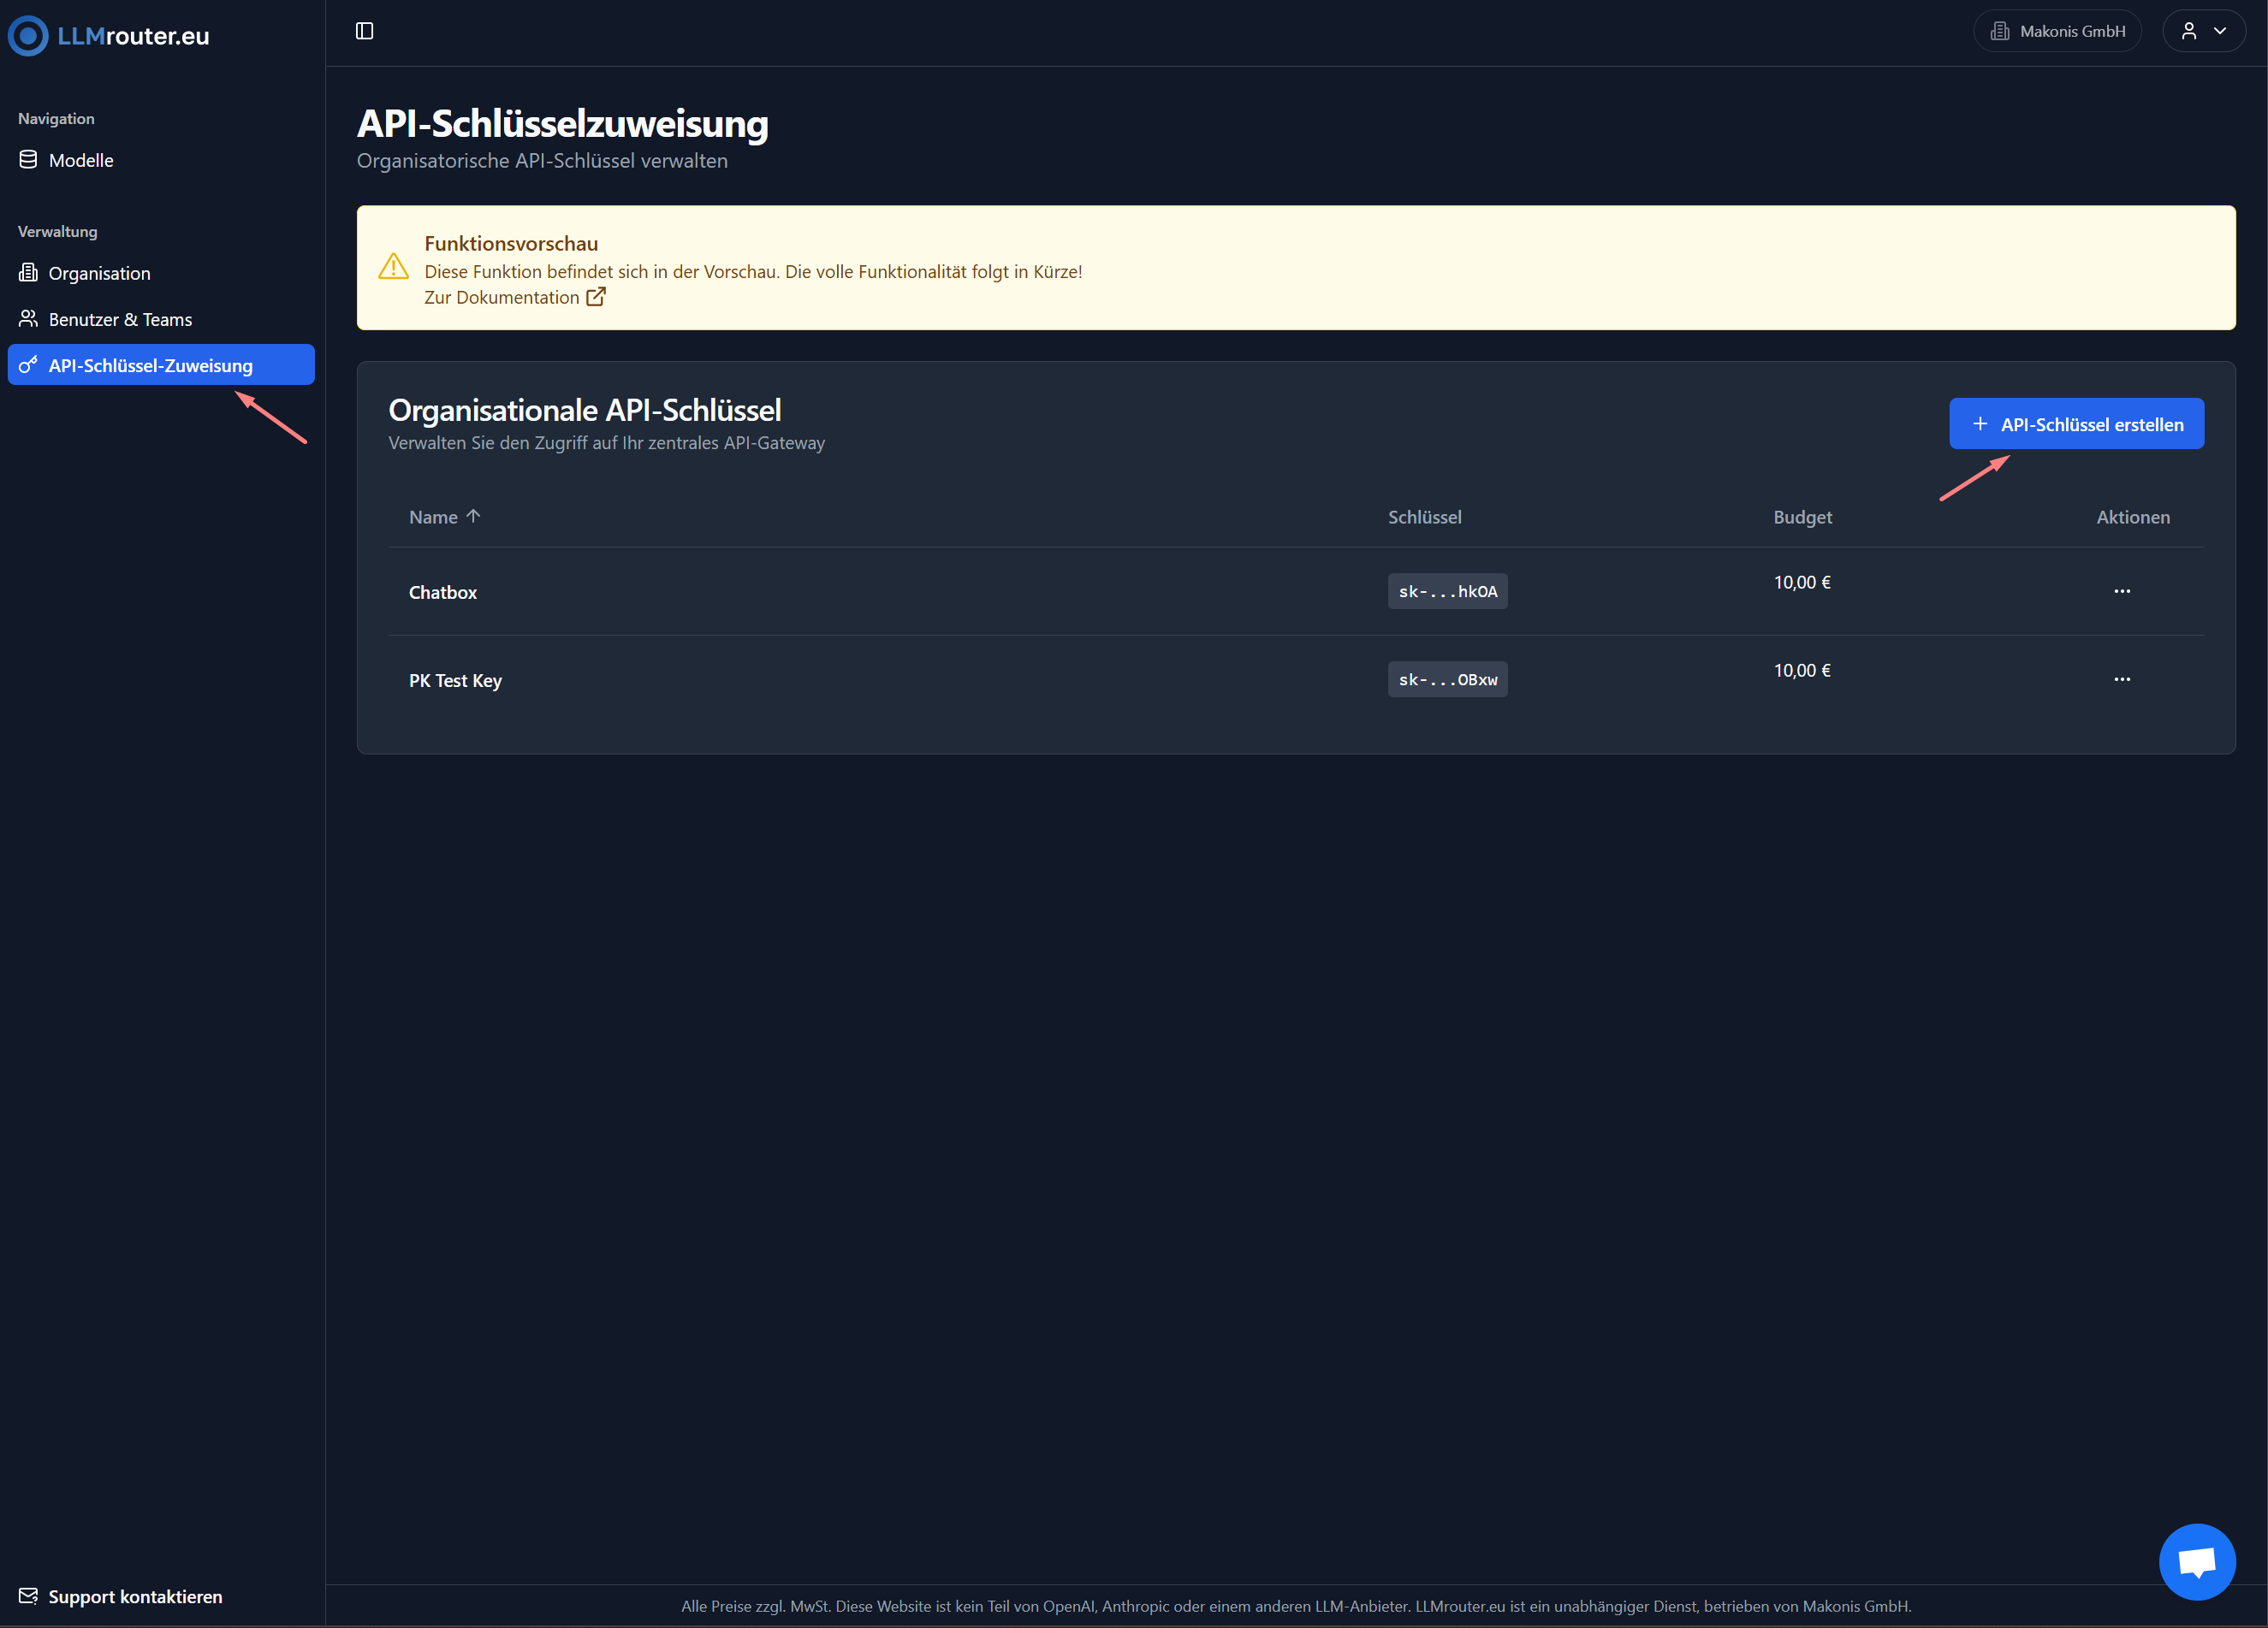Viewport: 2268px width, 1628px height.
Task: Open the user account dropdown top right
Action: coord(2204,30)
